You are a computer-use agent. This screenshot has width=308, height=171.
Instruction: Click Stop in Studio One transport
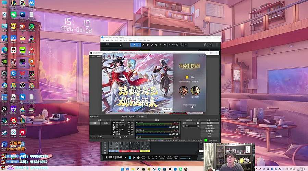coord(130,157)
